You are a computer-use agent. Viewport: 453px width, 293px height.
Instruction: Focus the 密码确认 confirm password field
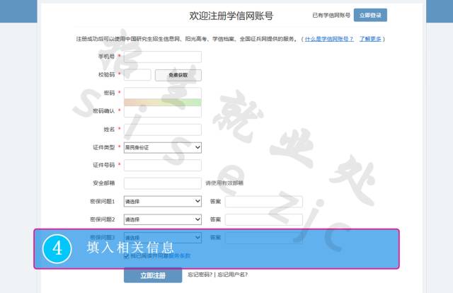coord(163,112)
